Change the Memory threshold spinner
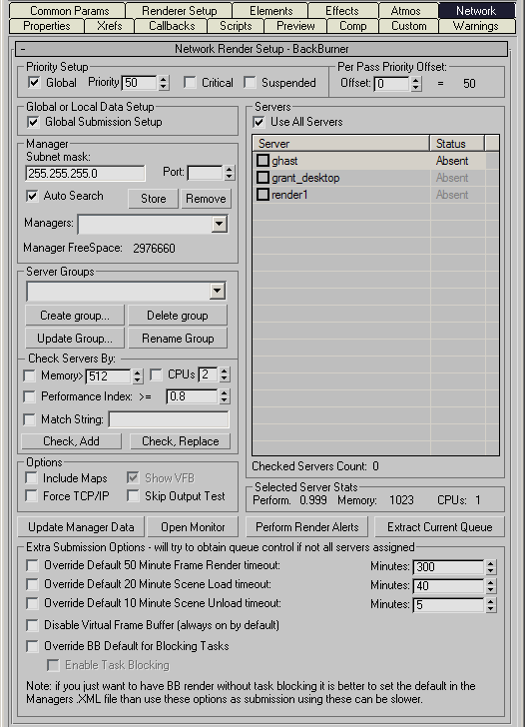Image resolution: width=525 pixels, height=727 pixels. [137, 376]
